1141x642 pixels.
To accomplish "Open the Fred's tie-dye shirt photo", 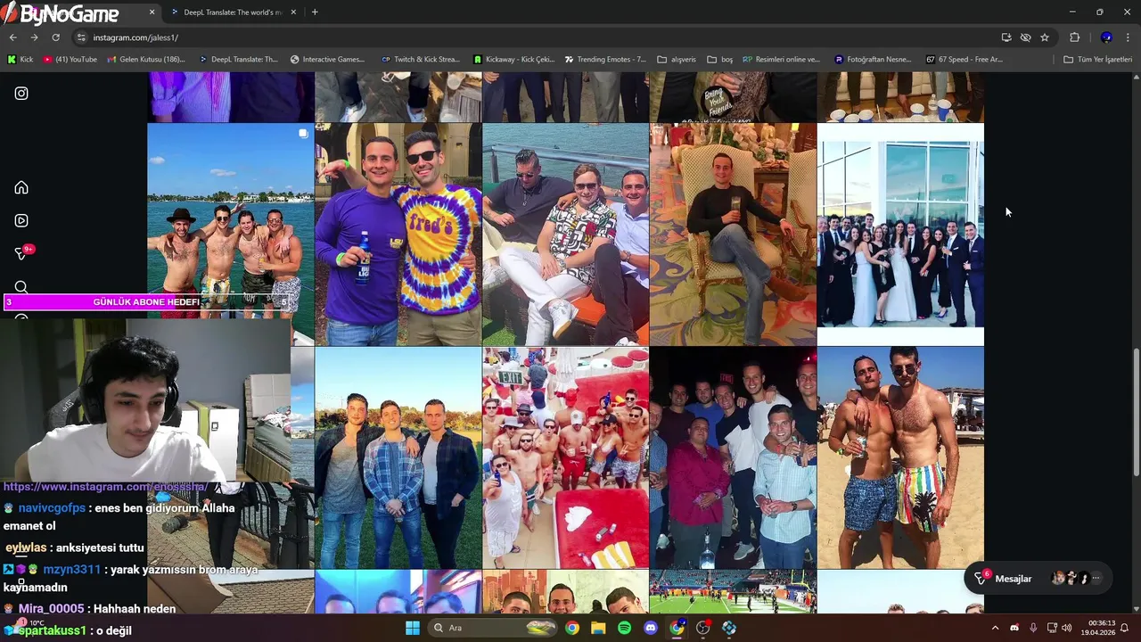I will click(x=398, y=235).
